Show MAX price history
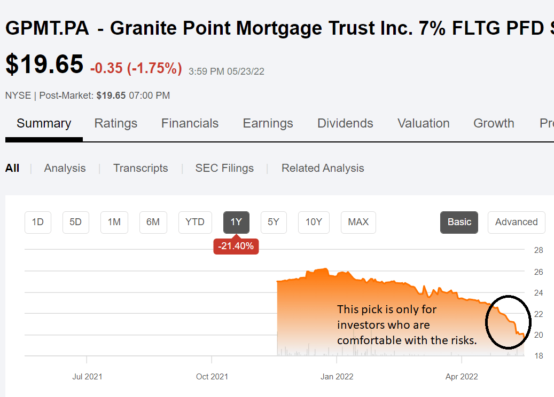Image resolution: width=554 pixels, height=397 pixels. pyautogui.click(x=358, y=223)
